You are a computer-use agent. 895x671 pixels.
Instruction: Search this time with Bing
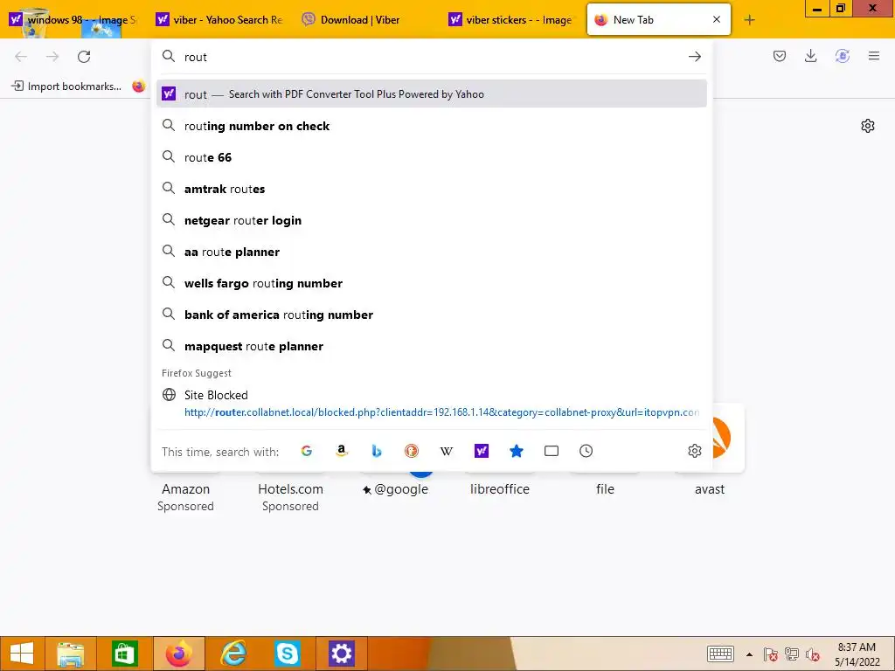click(x=376, y=452)
